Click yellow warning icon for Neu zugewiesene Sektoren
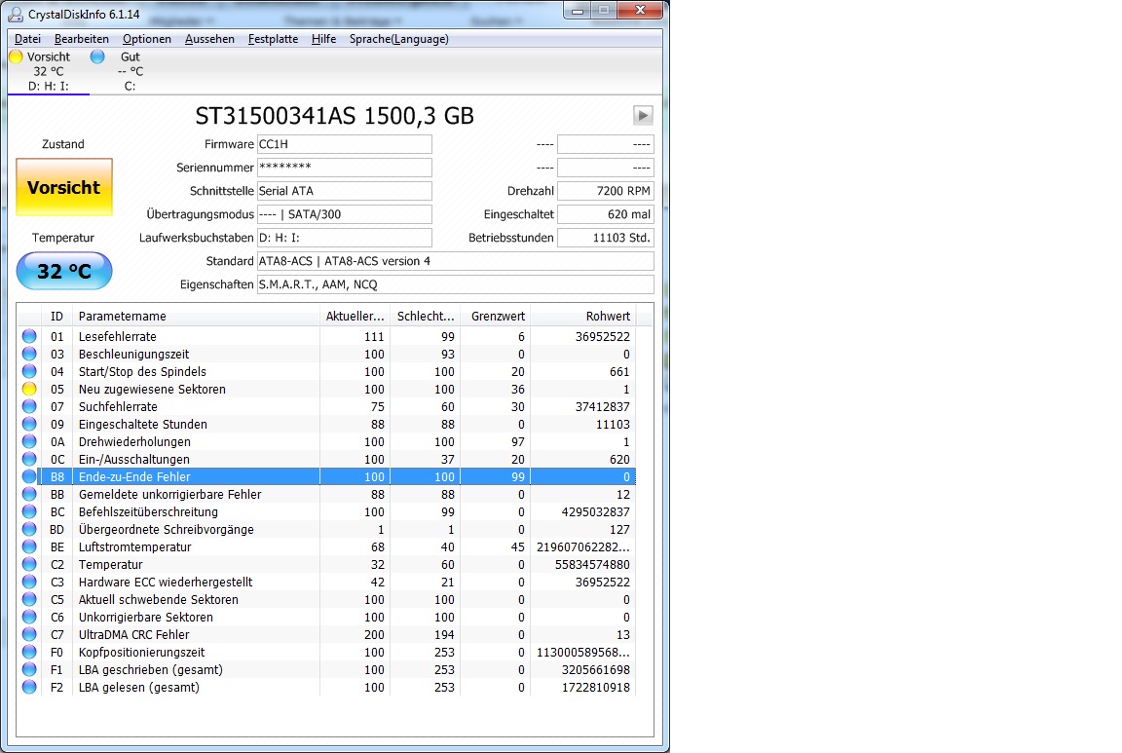 29,389
